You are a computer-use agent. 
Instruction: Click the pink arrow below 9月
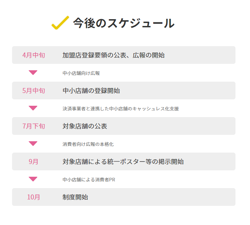tap(33, 179)
